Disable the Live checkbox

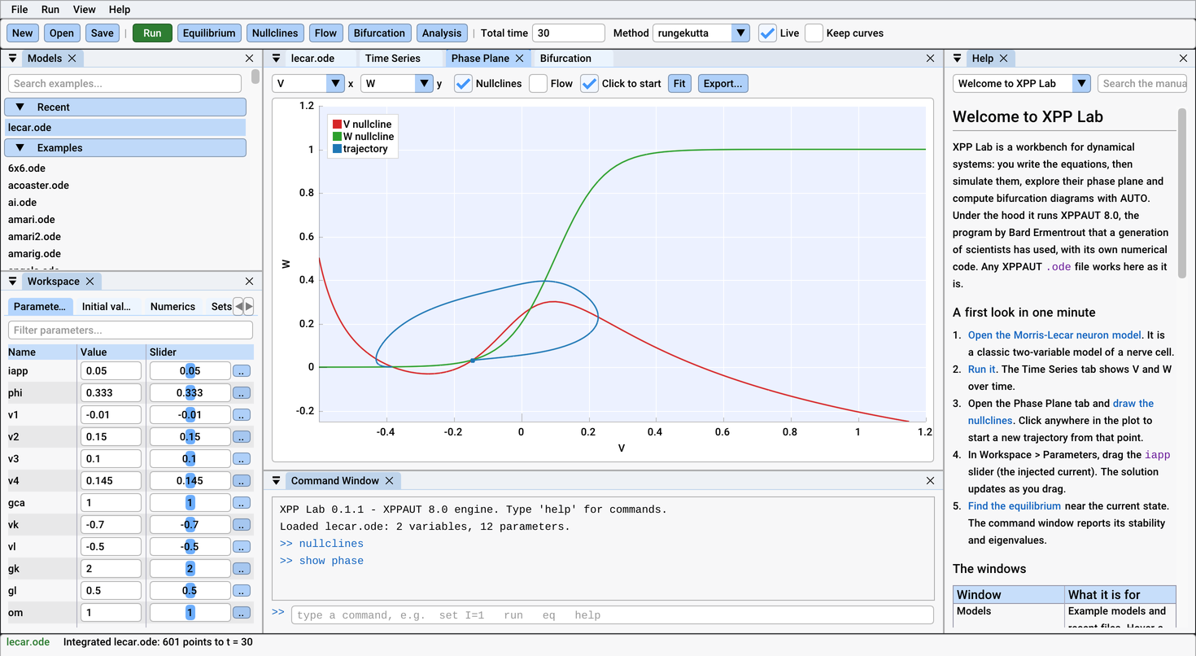click(x=767, y=33)
